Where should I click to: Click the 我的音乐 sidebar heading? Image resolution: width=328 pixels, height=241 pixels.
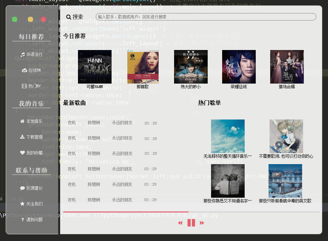point(31,104)
